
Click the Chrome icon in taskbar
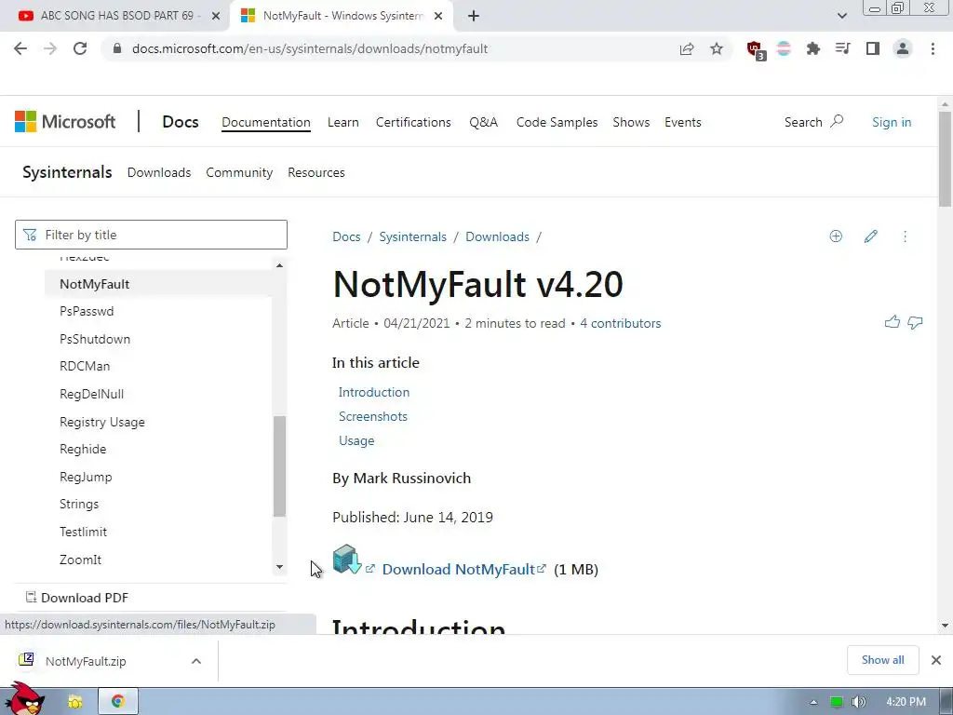(118, 701)
